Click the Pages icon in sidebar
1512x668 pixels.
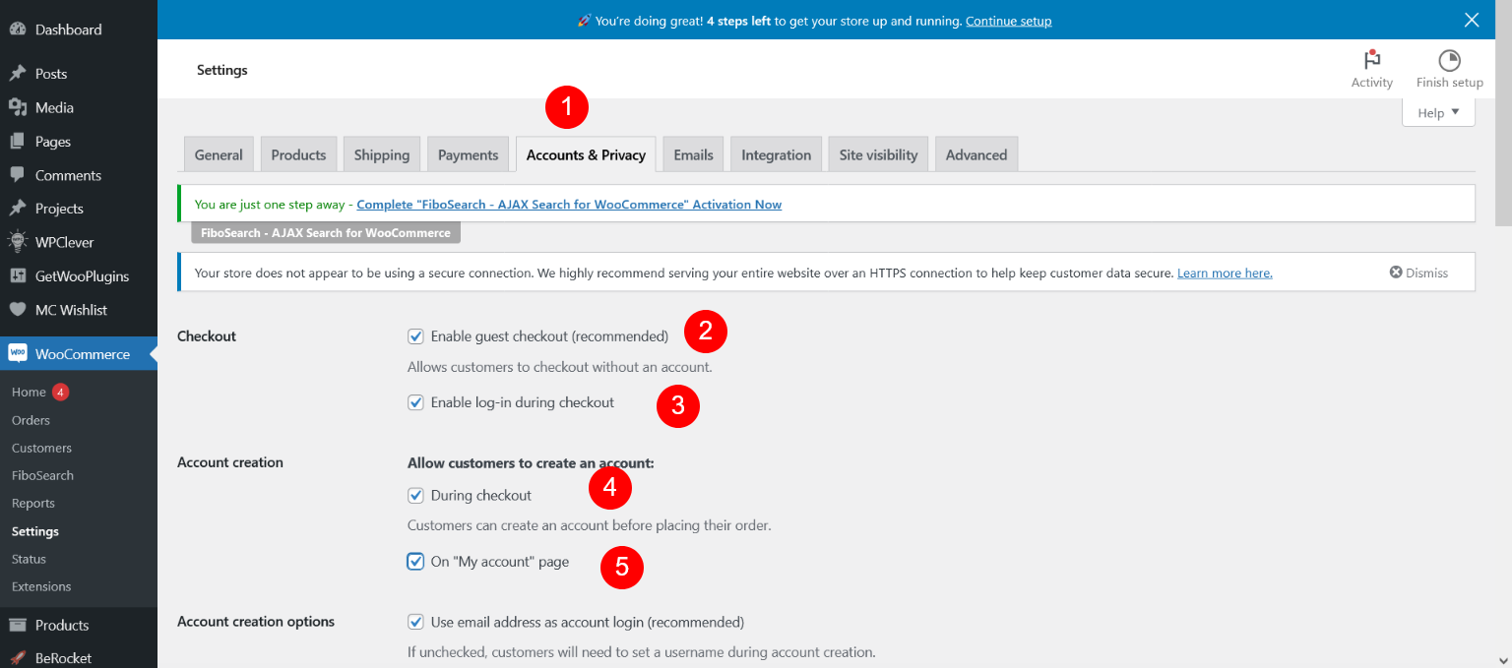click(x=18, y=142)
